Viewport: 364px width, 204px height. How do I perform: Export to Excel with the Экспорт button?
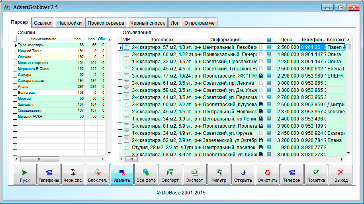click(x=170, y=174)
